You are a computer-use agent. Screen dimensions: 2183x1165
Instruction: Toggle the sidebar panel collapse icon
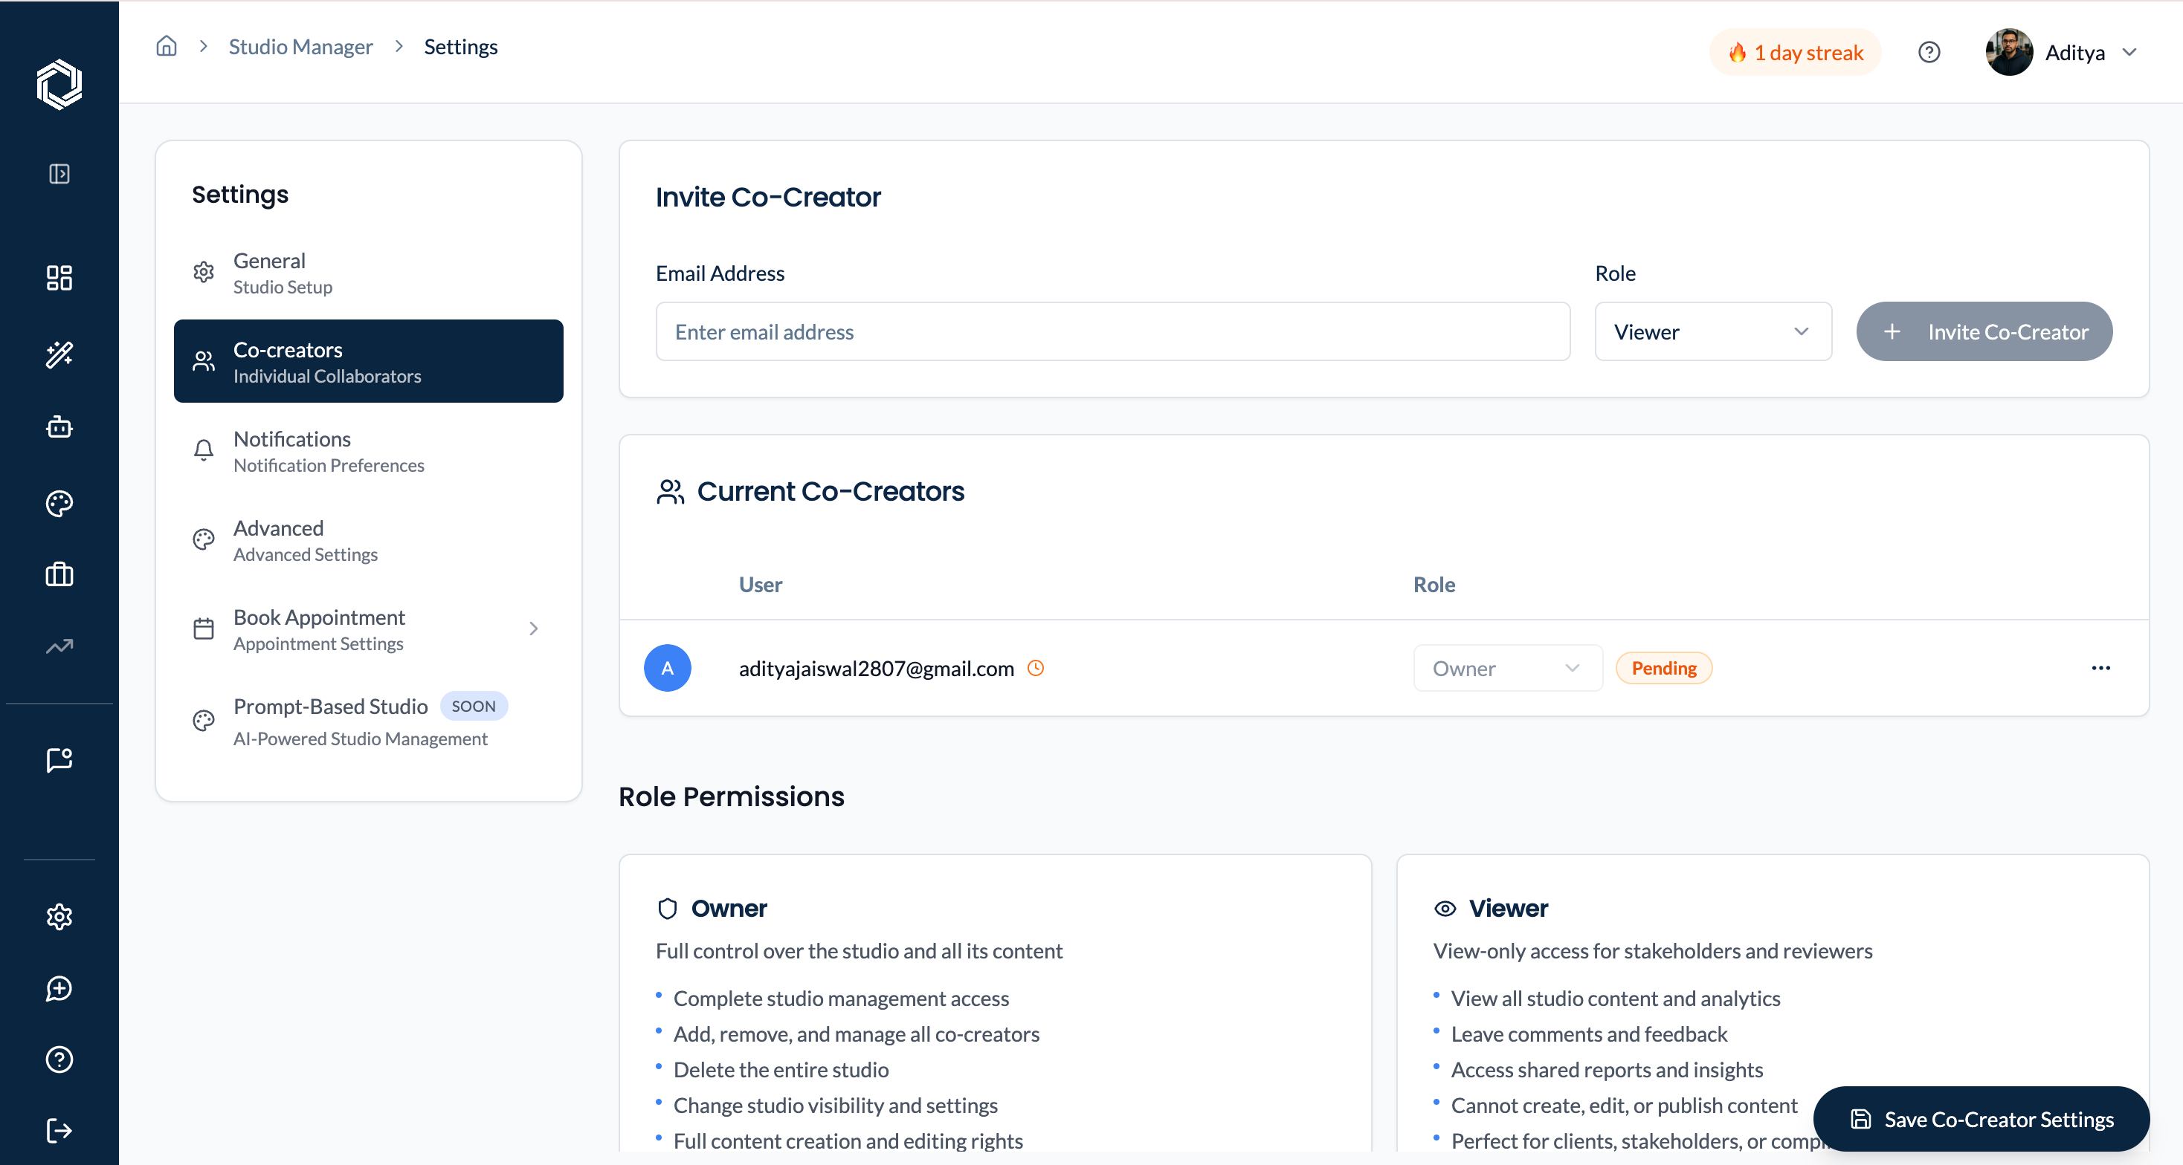pos(59,174)
